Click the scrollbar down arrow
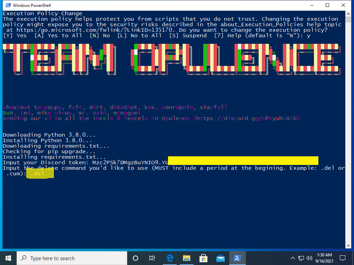Screen dimensions: 354x265 348,246
